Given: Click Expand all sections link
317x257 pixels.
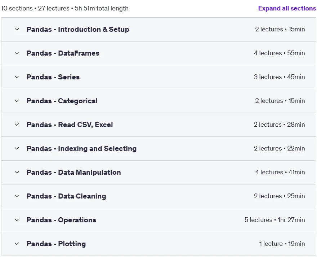Looking at the screenshot, I should pos(287,8).
